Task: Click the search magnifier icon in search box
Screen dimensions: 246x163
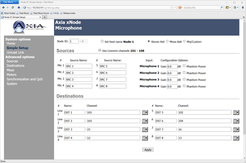Action: point(221,7)
